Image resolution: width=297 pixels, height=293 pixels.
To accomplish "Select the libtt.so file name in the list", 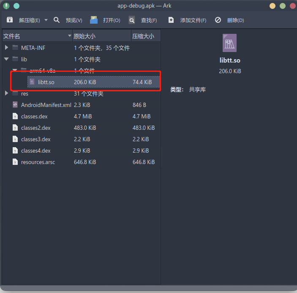I will (46, 82).
